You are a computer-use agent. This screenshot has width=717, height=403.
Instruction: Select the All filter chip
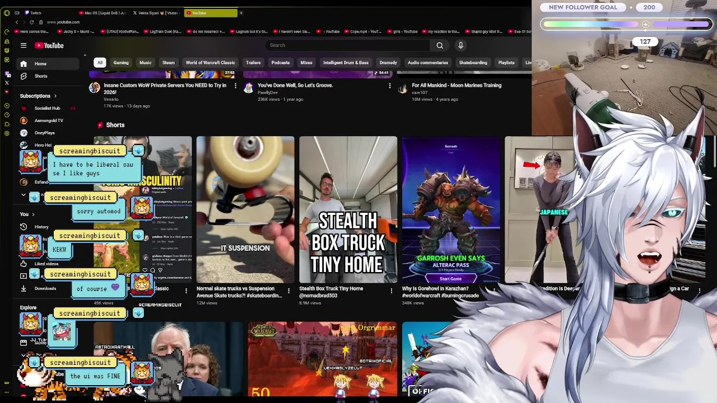pos(100,63)
